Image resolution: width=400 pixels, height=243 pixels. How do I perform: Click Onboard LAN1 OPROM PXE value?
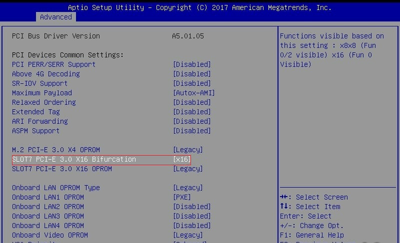[181, 197]
